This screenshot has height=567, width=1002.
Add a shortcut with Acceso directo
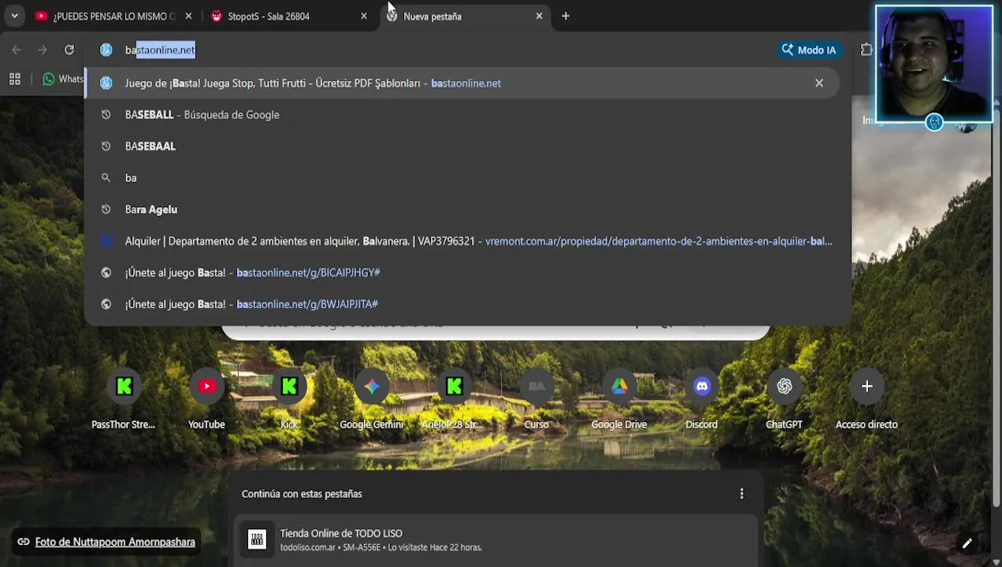(867, 400)
